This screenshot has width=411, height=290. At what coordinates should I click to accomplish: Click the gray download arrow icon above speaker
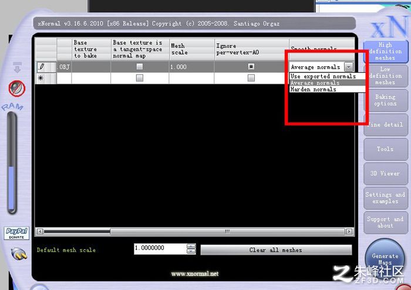point(17,67)
